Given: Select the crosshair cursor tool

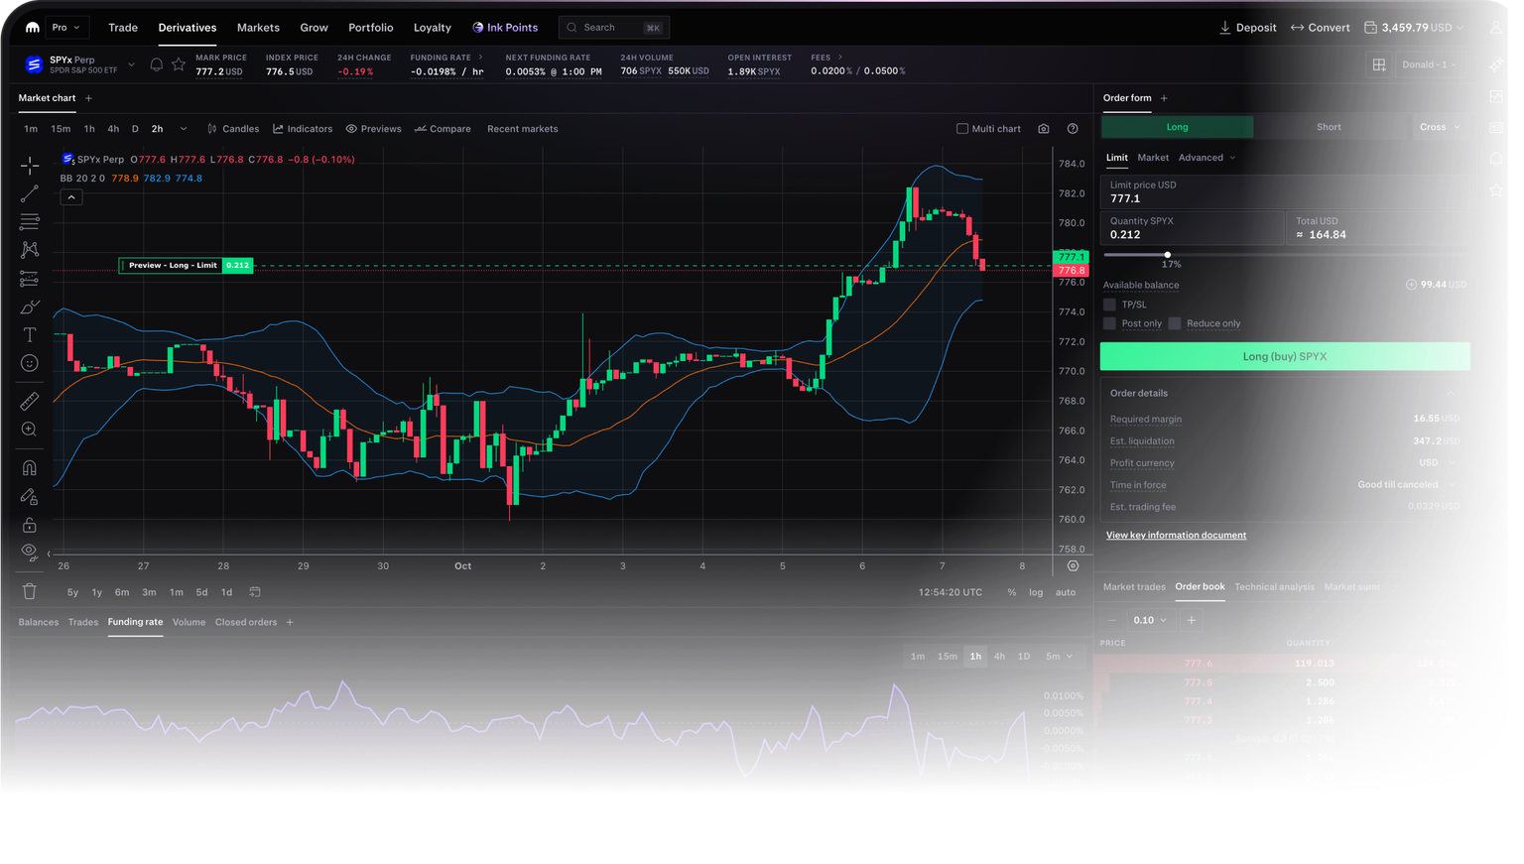Looking at the screenshot, I should [30, 165].
